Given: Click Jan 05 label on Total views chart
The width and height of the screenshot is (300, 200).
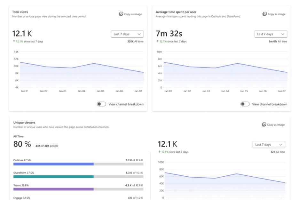Looking at the screenshot, I should 100,91.
